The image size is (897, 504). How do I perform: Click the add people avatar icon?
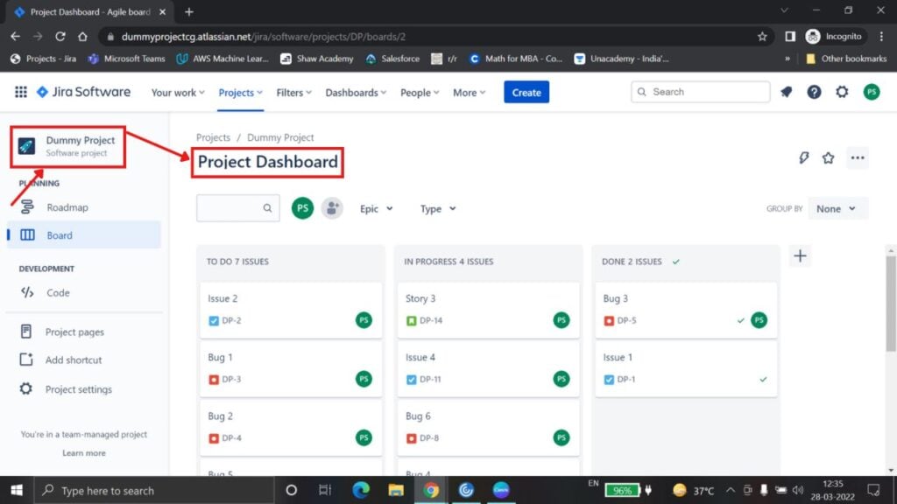pyautogui.click(x=332, y=208)
